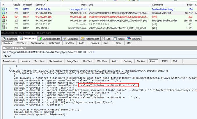Select request Cookies inspector tab

click(95, 43)
